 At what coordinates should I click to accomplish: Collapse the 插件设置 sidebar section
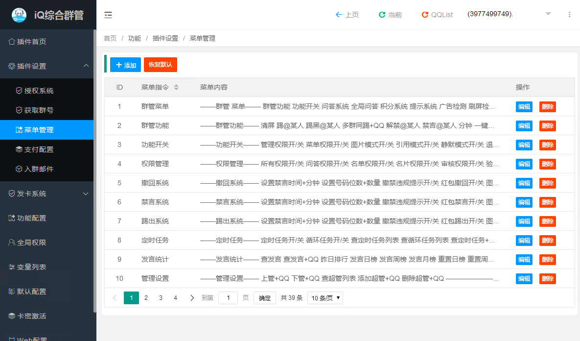(x=86, y=66)
